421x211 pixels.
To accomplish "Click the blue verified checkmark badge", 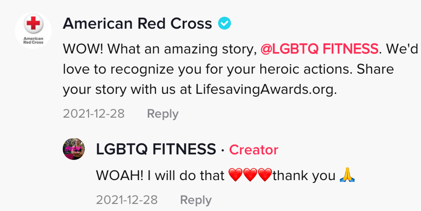I will pos(224,24).
